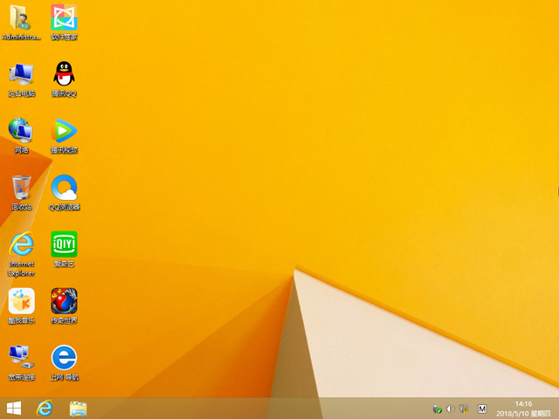Click the 传奇世界 game icon
559x419 pixels.
[x=64, y=301]
